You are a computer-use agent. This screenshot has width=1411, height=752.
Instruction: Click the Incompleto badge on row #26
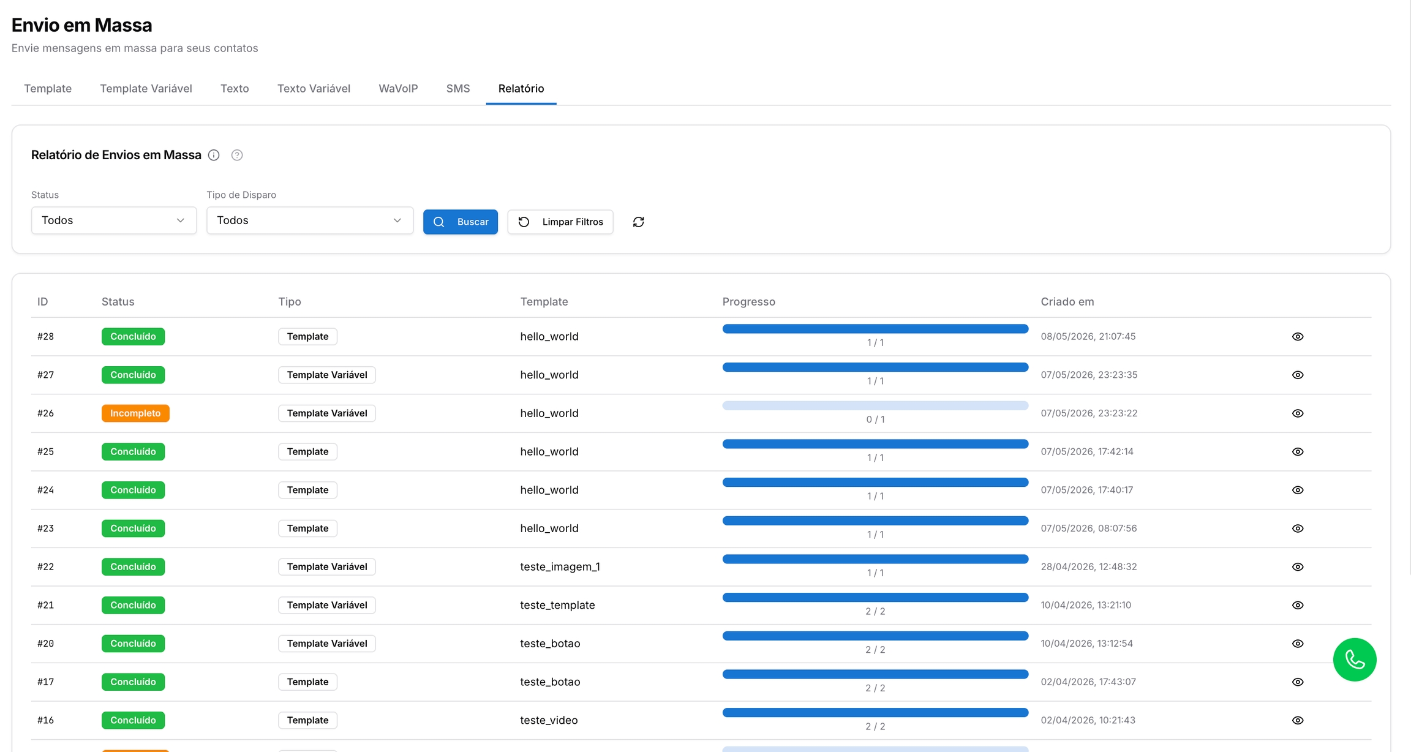click(x=135, y=413)
